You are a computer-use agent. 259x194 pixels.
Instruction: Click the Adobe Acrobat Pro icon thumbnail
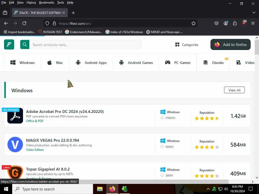pos(15,116)
